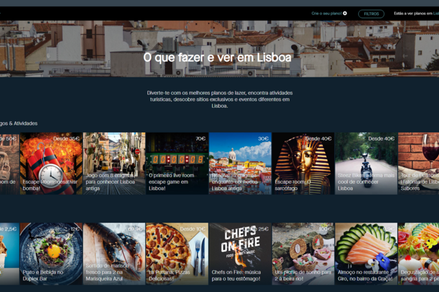Open 'Escape Room: desativar bomba!' card
The width and height of the screenshot is (439, 292).
(51, 163)
